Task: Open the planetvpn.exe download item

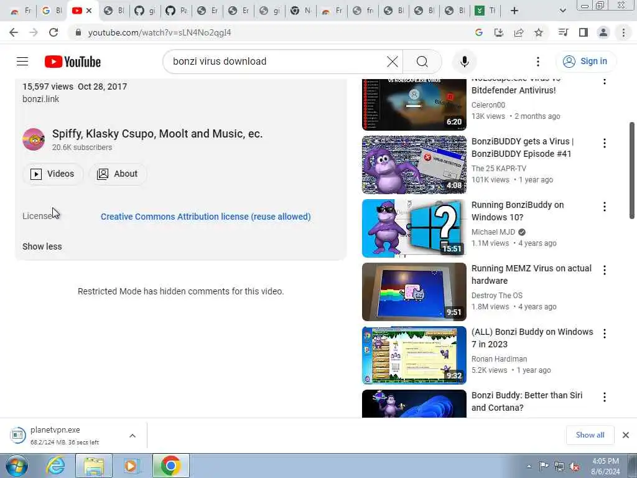Action: pos(65,435)
